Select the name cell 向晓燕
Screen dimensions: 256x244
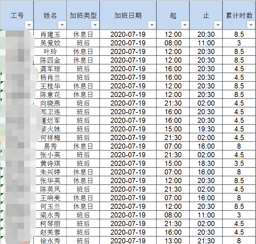click(50, 103)
